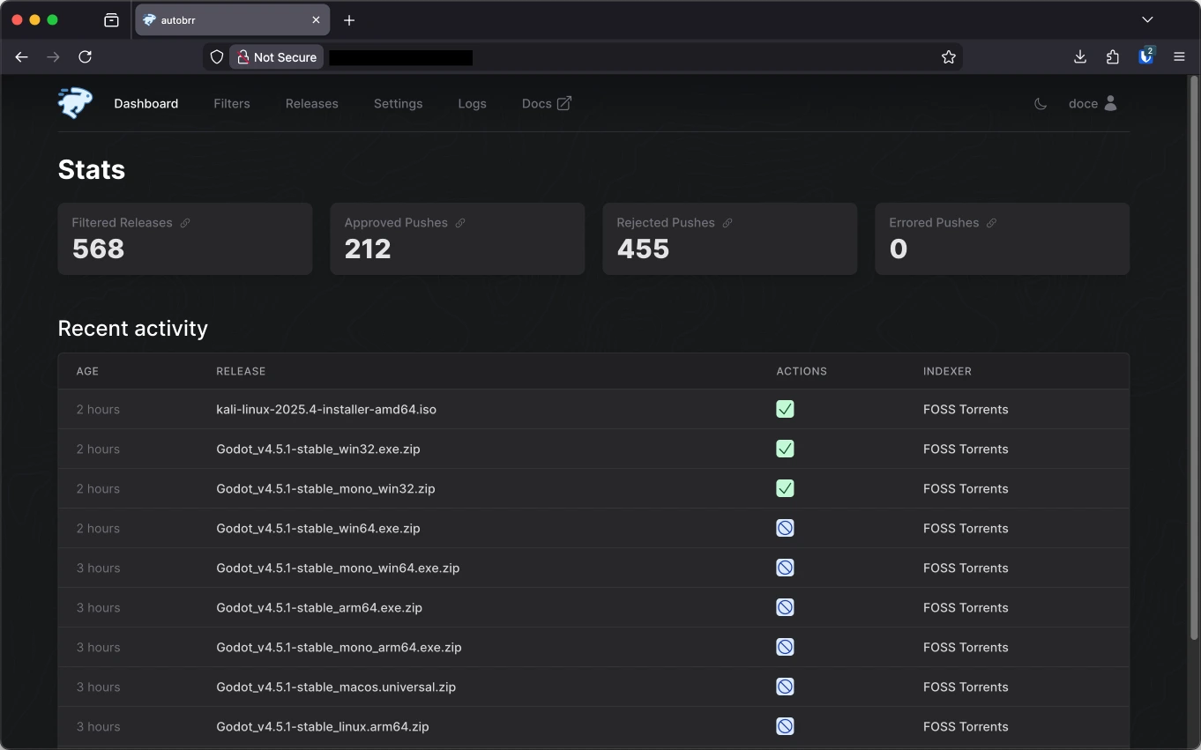The width and height of the screenshot is (1201, 750).
Task: Click the link icon beside Errored Pushes
Action: [991, 223]
